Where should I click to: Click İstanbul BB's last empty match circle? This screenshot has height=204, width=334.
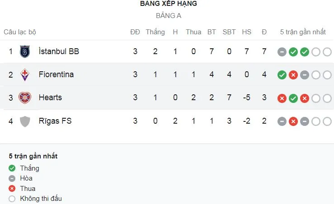pyautogui.click(x=327, y=52)
